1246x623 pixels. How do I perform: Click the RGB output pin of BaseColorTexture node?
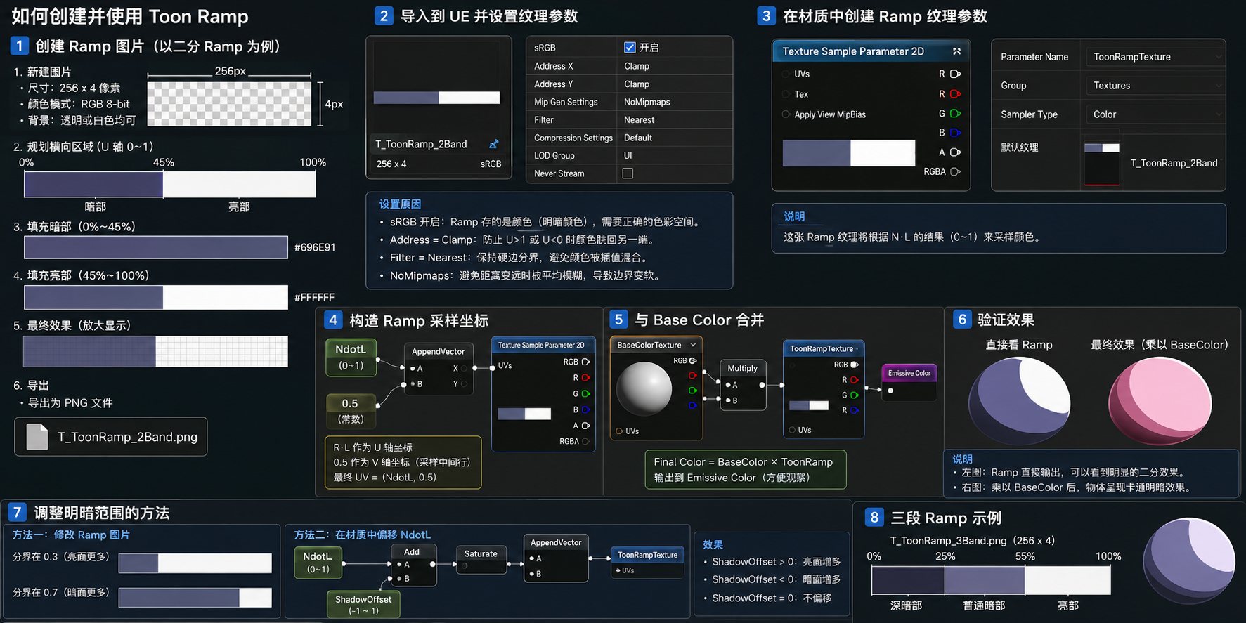pos(693,360)
